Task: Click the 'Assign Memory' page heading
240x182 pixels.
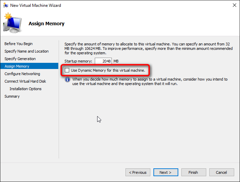Action: [x=46, y=24]
